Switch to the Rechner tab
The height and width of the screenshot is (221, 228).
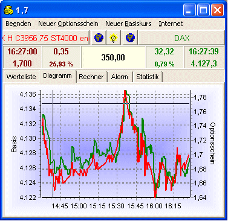pos(91,77)
